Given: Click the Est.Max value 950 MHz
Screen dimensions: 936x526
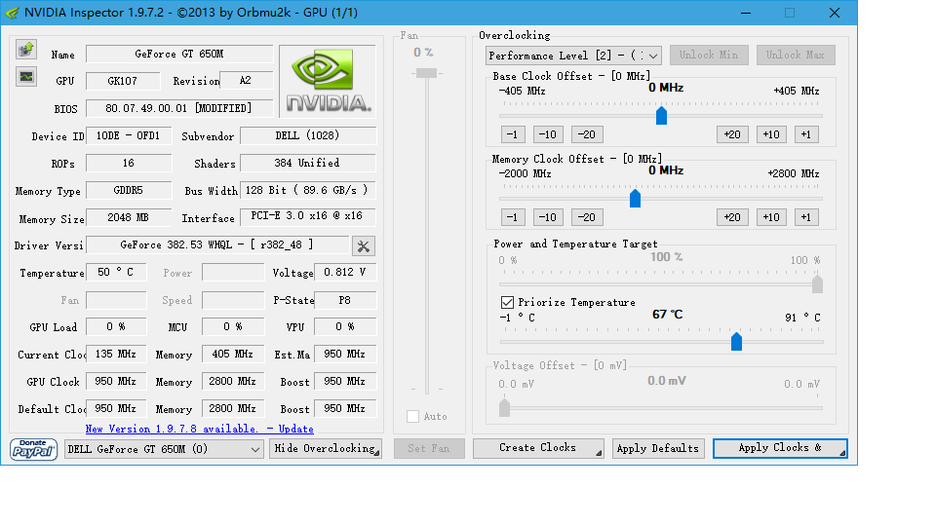Looking at the screenshot, I should pyautogui.click(x=345, y=355).
